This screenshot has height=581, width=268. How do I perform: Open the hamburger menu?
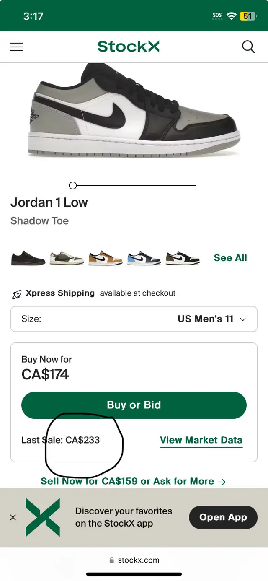(x=16, y=47)
